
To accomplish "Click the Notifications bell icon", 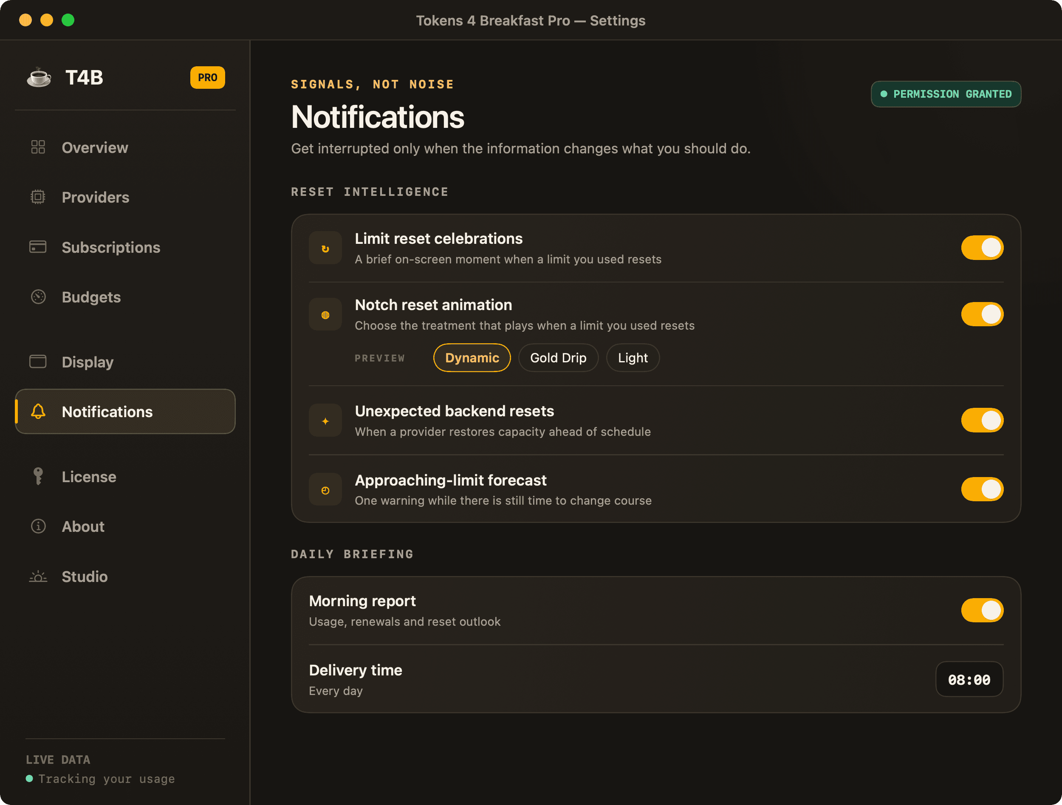I will tap(38, 411).
